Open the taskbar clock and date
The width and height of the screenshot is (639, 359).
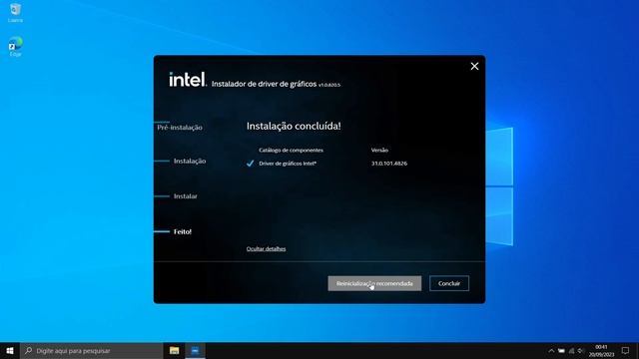pyautogui.click(x=601, y=351)
